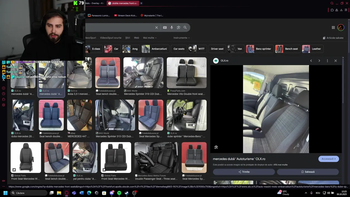Open the Myinstants bookmark
350x197 pixels.
click(152, 16)
